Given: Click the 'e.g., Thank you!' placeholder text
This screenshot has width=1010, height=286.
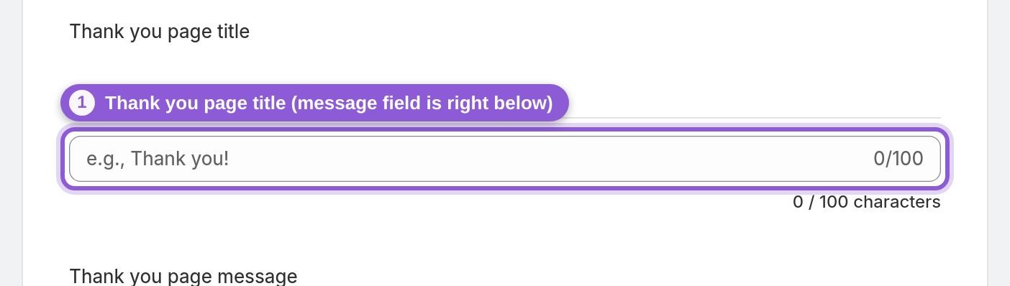Looking at the screenshot, I should pos(158,159).
